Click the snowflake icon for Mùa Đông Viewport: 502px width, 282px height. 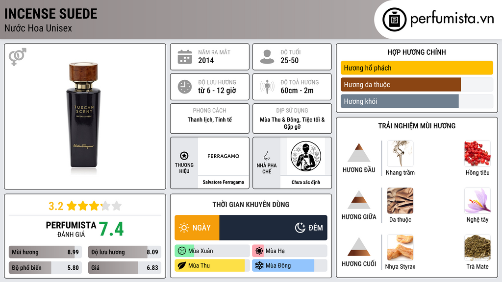(x=259, y=265)
